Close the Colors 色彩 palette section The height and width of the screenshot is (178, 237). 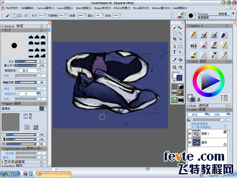pos(227,62)
